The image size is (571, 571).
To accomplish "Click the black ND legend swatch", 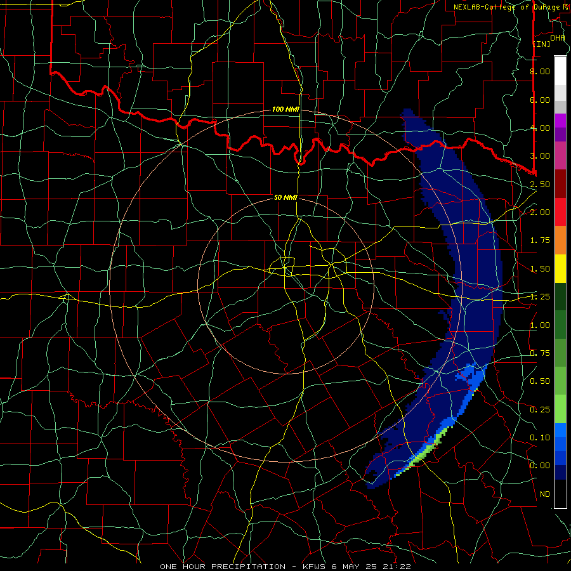I will [560, 494].
